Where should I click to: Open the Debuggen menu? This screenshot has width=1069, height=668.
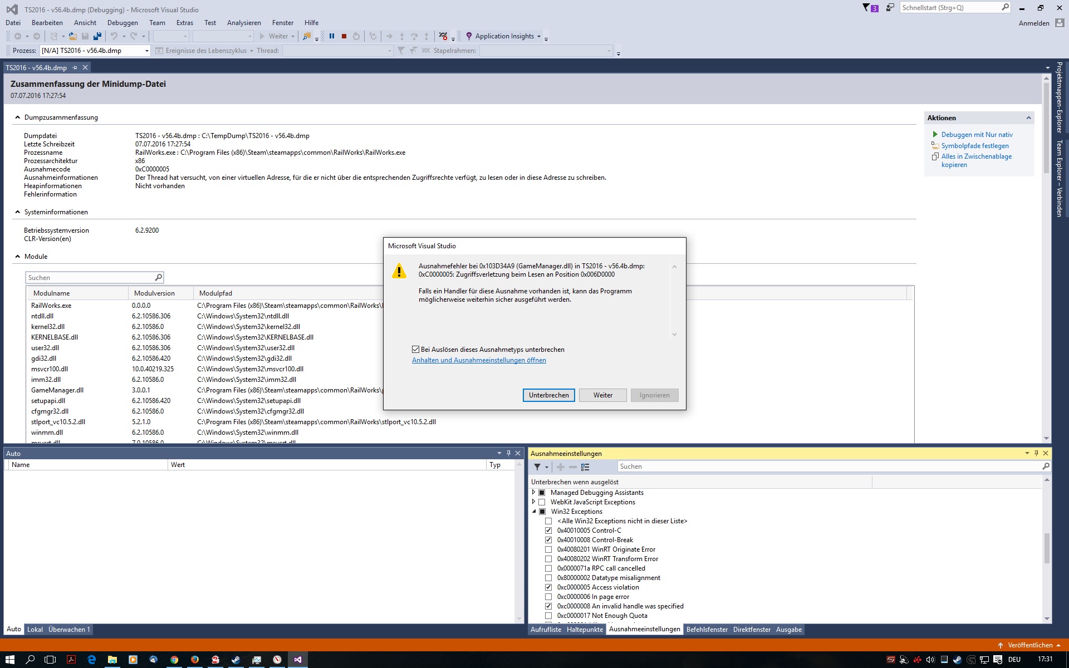122,23
